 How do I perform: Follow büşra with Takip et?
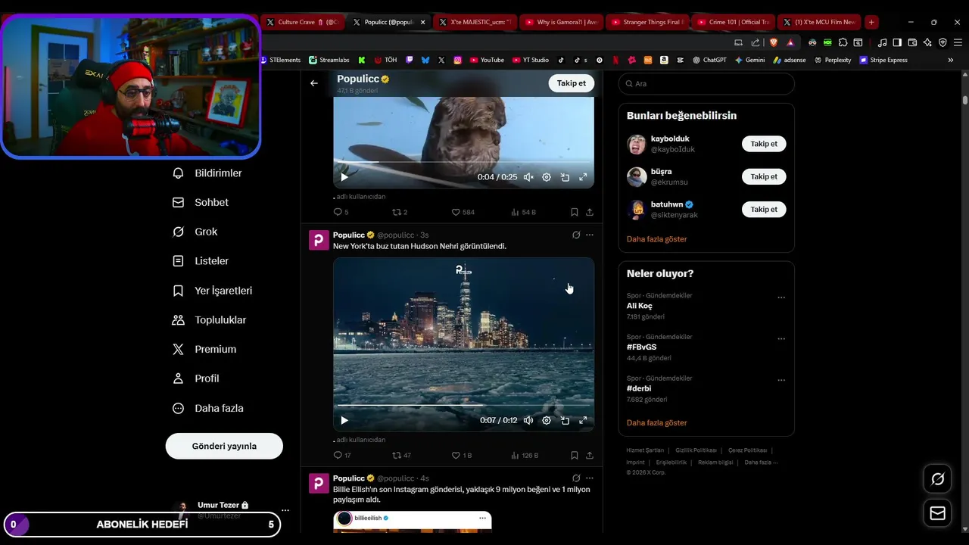pos(764,176)
